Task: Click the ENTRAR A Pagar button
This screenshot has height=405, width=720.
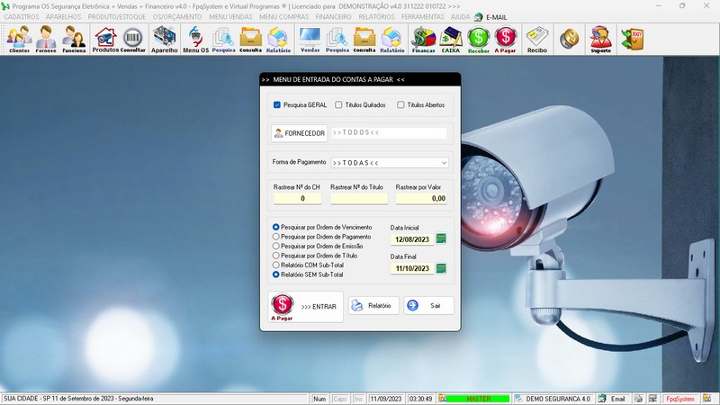Action: pos(306,306)
